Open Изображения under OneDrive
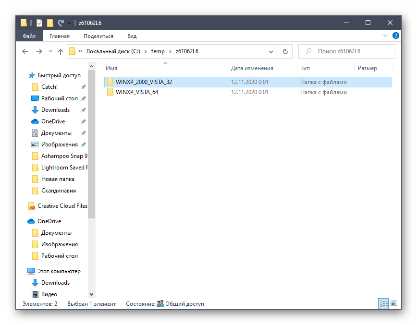The image size is (417, 325). [59, 244]
